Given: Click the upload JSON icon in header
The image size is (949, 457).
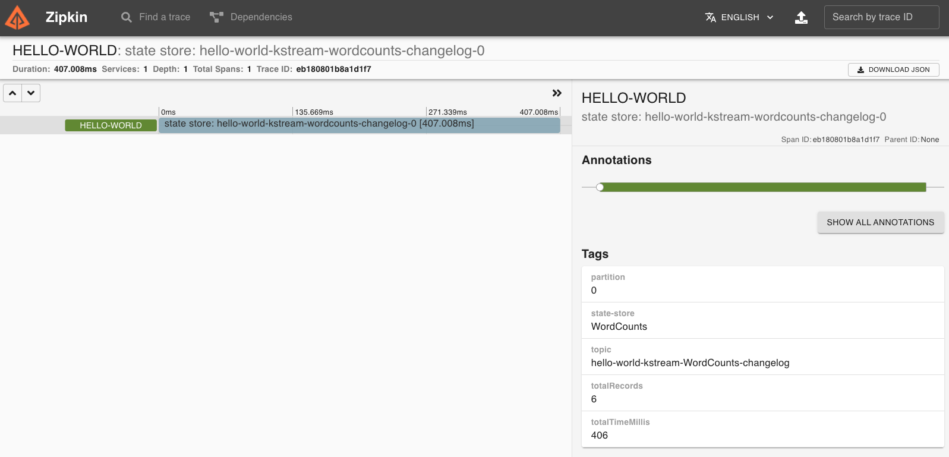Looking at the screenshot, I should click(801, 17).
